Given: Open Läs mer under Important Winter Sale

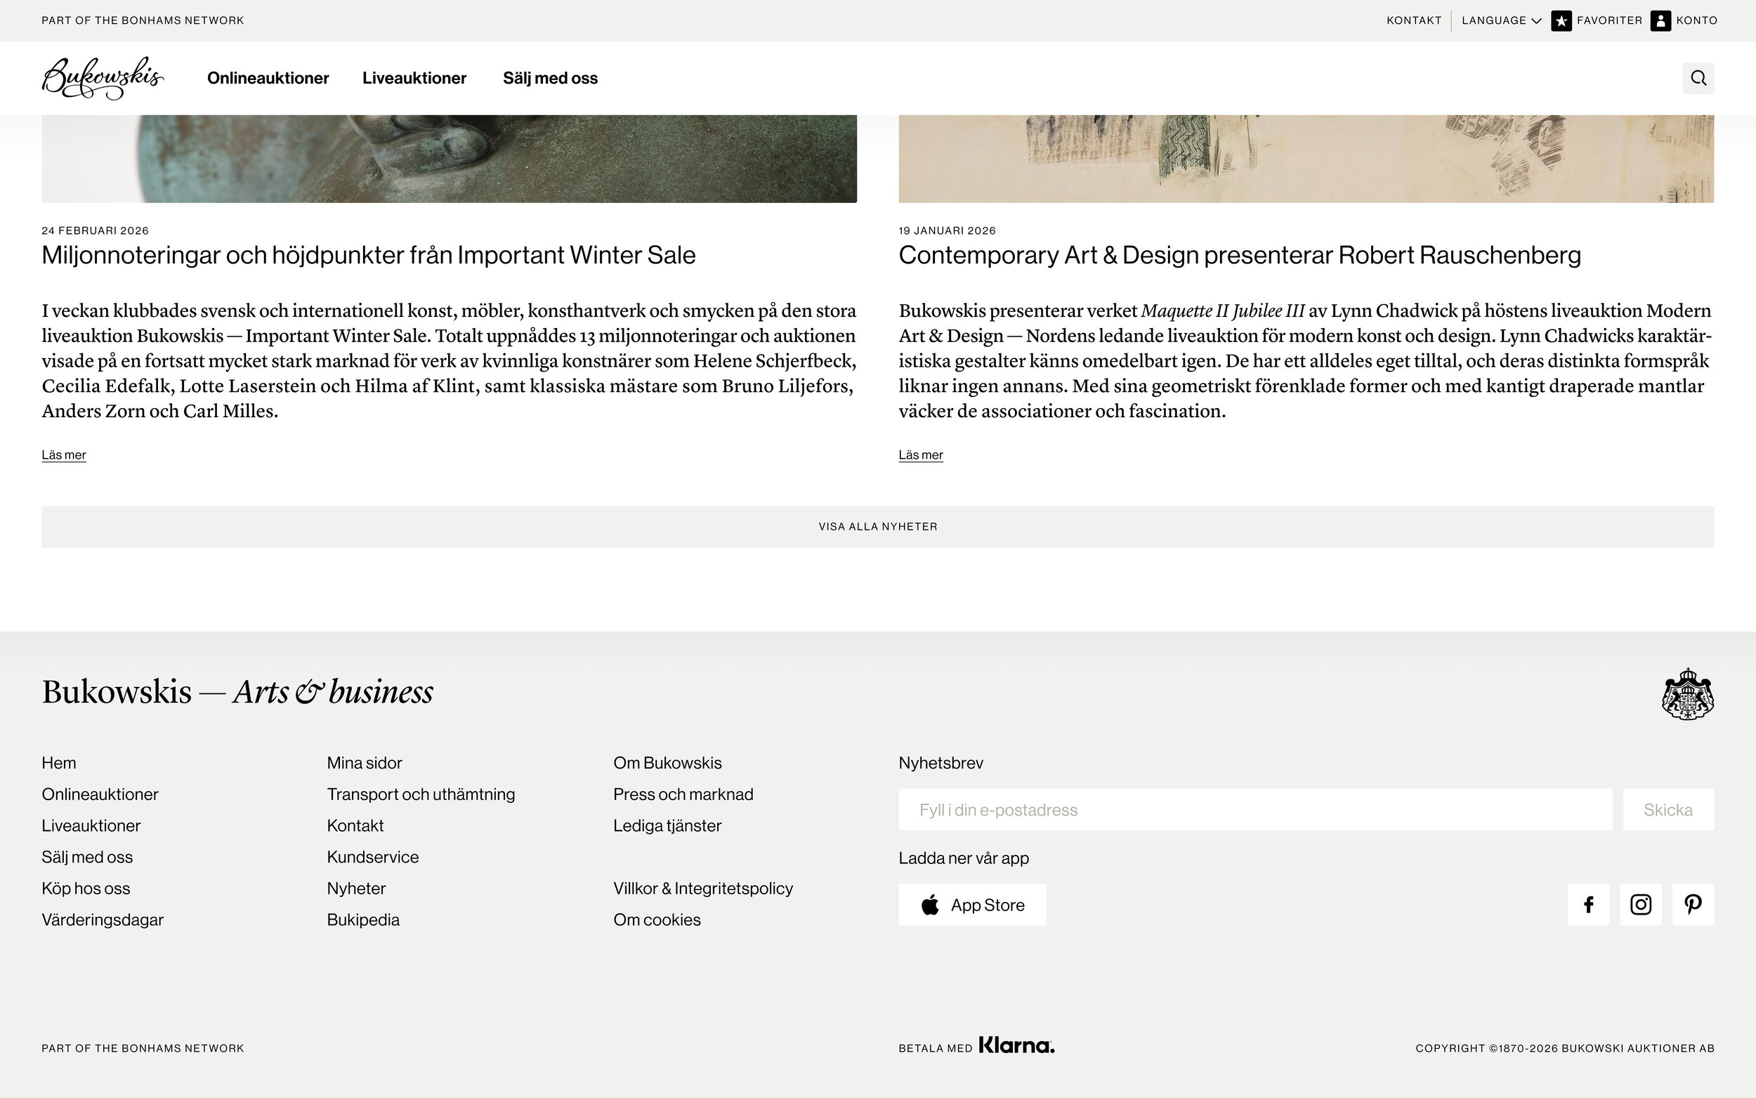Looking at the screenshot, I should click(64, 455).
